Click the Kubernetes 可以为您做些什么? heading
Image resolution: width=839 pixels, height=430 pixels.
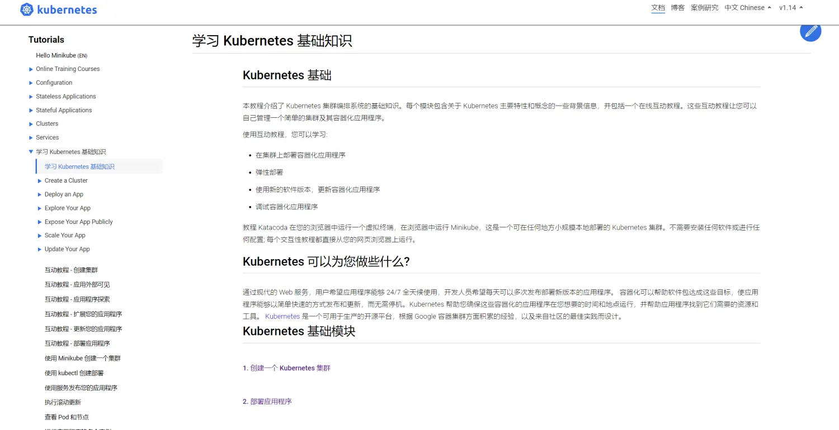[x=327, y=261]
